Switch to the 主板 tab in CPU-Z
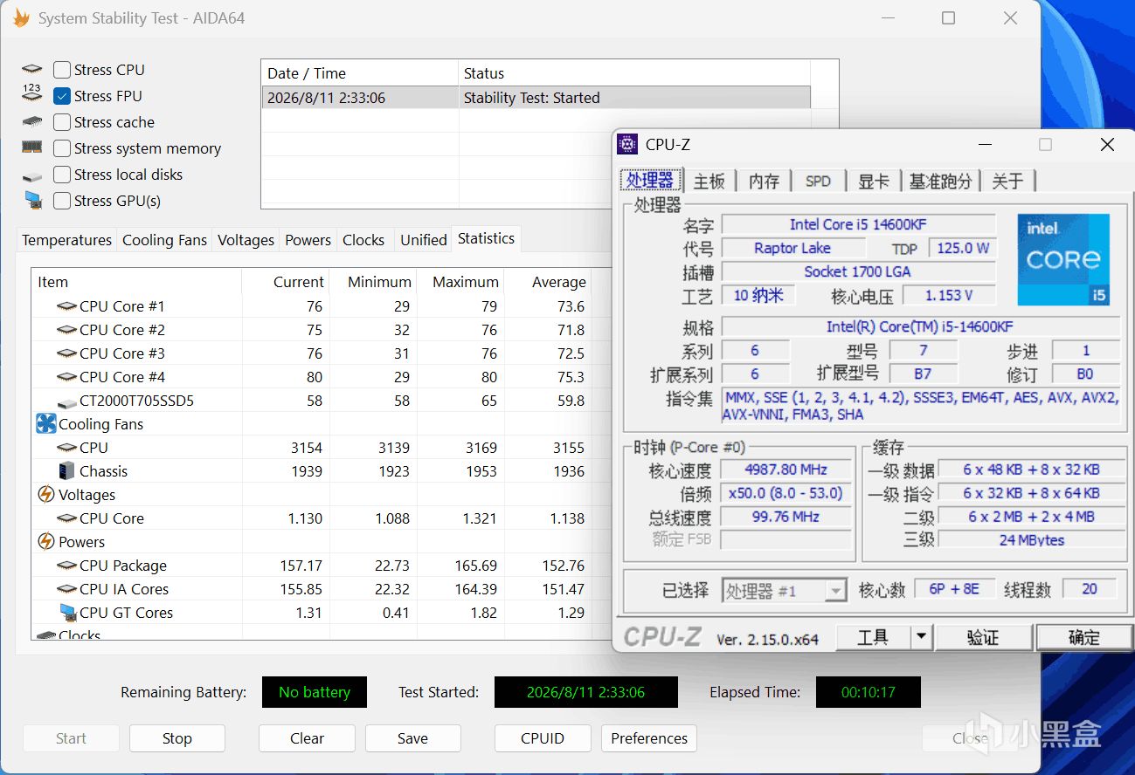The width and height of the screenshot is (1135, 775). [x=709, y=181]
